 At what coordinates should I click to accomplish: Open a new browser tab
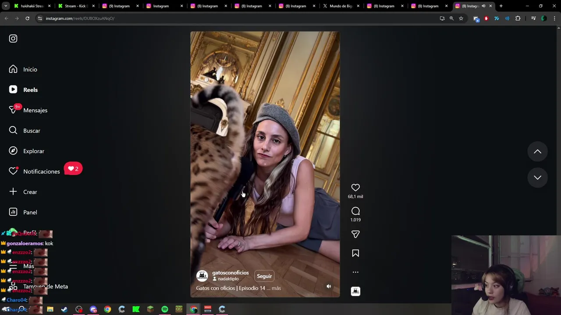click(x=501, y=6)
